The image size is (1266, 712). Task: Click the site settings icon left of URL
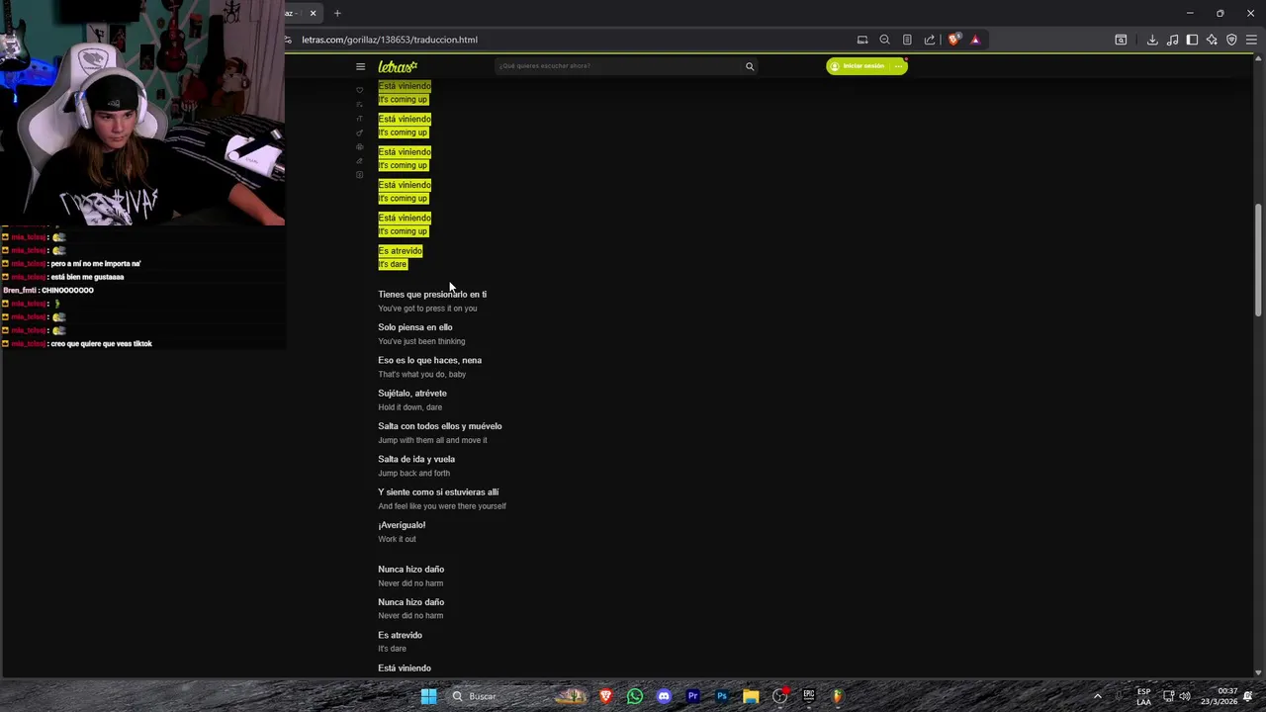pos(288,40)
